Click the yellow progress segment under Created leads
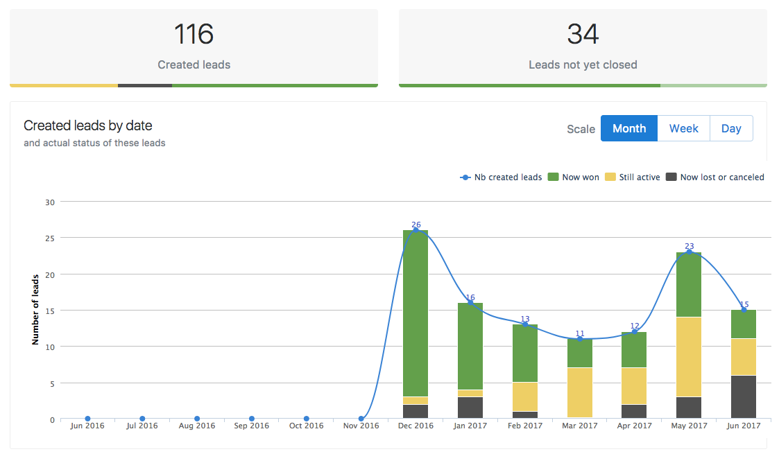Viewport: 779px width, 454px height. click(64, 85)
